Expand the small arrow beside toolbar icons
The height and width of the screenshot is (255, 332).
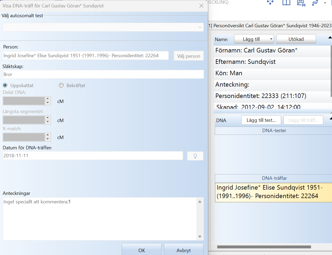(x=325, y=3)
